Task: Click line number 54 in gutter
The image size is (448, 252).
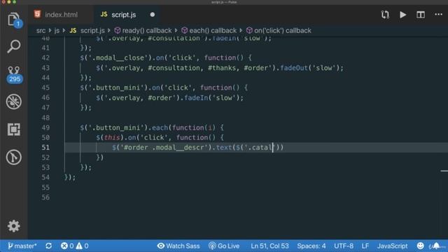Action: [x=45, y=177]
